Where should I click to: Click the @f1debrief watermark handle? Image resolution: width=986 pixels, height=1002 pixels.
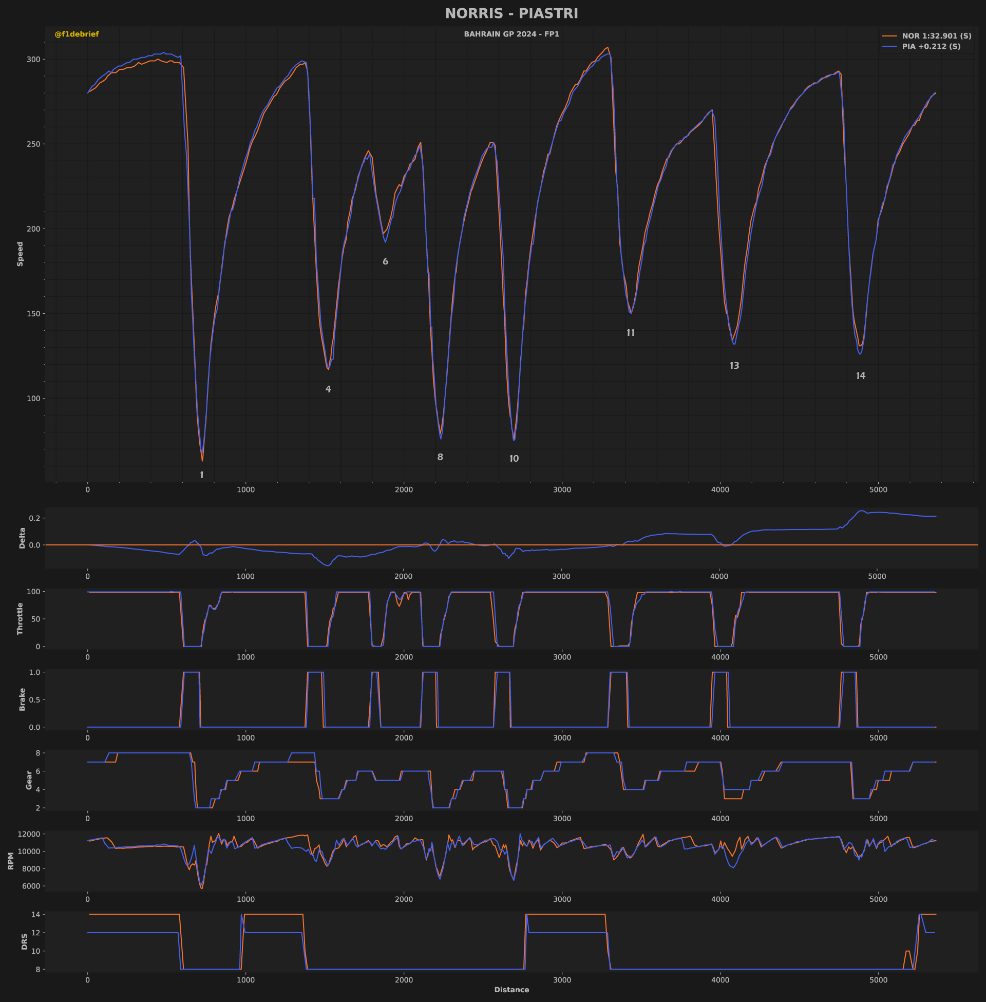tap(77, 34)
